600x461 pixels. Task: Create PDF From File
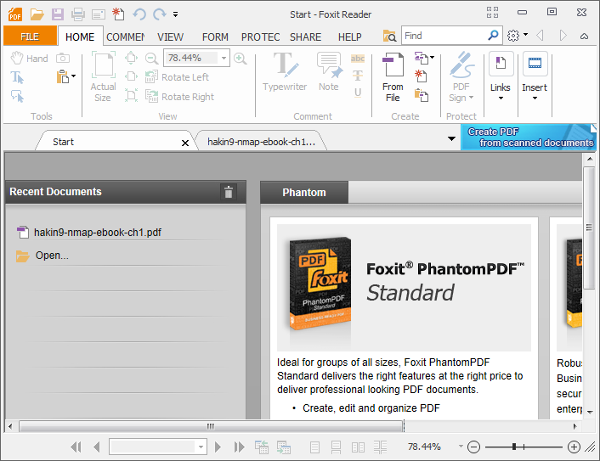(x=393, y=77)
